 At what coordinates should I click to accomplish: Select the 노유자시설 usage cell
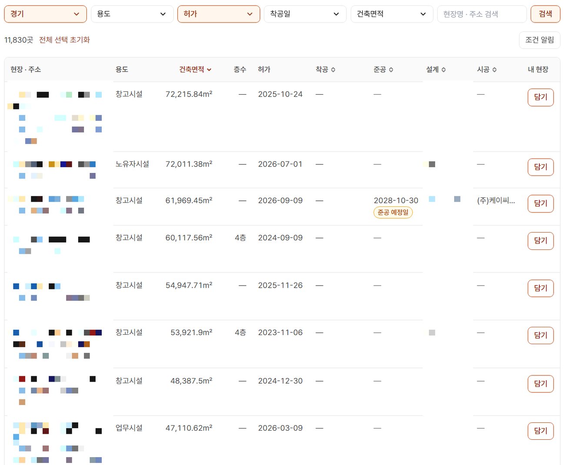coord(132,164)
